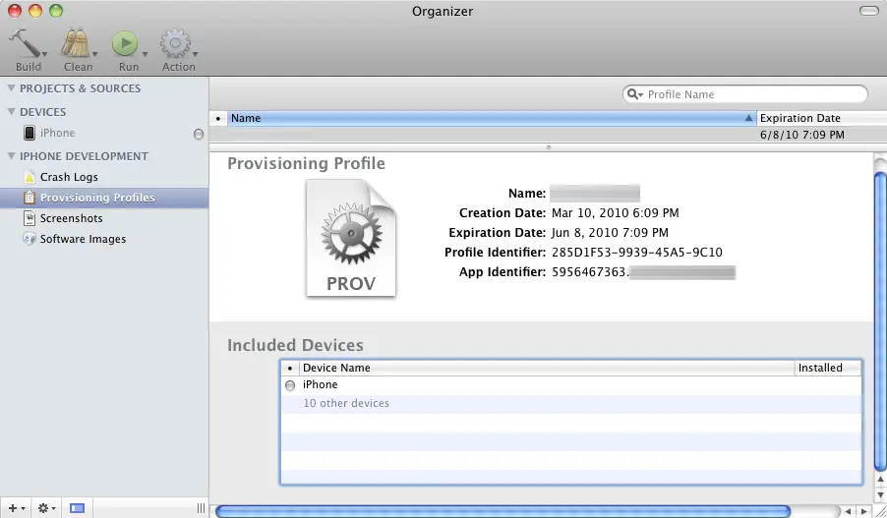Collapse the Projects & Sources section
This screenshot has height=518, width=887.
(11, 88)
